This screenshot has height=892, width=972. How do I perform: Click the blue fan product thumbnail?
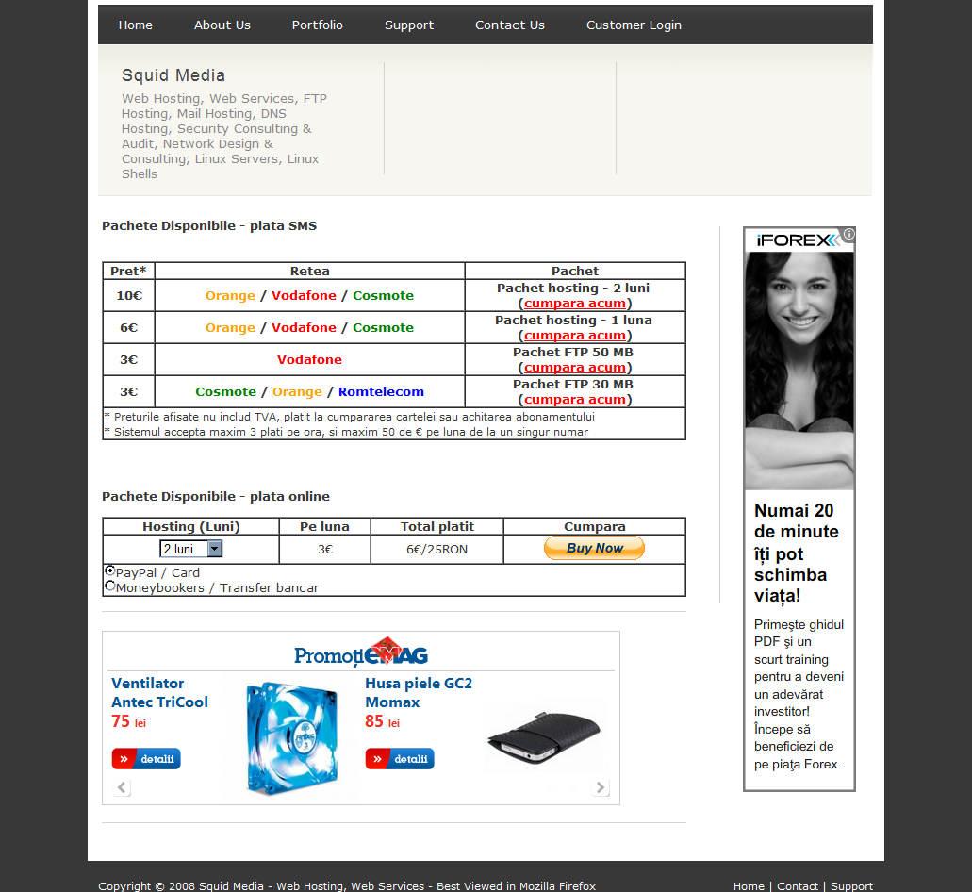coord(290,738)
